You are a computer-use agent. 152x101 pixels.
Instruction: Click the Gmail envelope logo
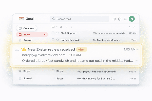pyautogui.click(x=21, y=18)
